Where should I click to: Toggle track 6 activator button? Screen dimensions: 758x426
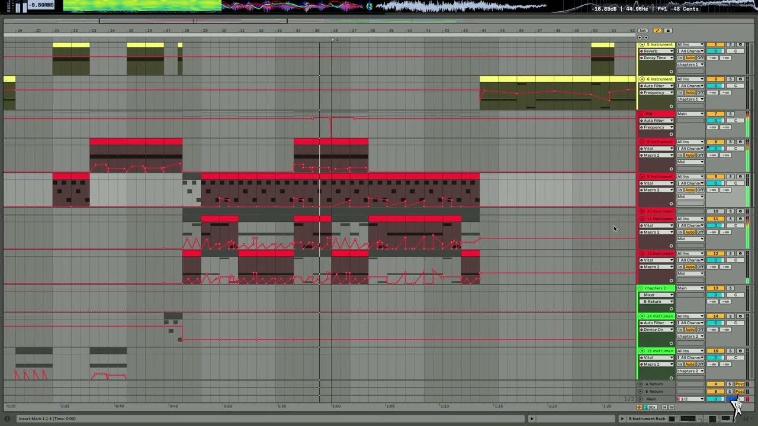pos(715,79)
